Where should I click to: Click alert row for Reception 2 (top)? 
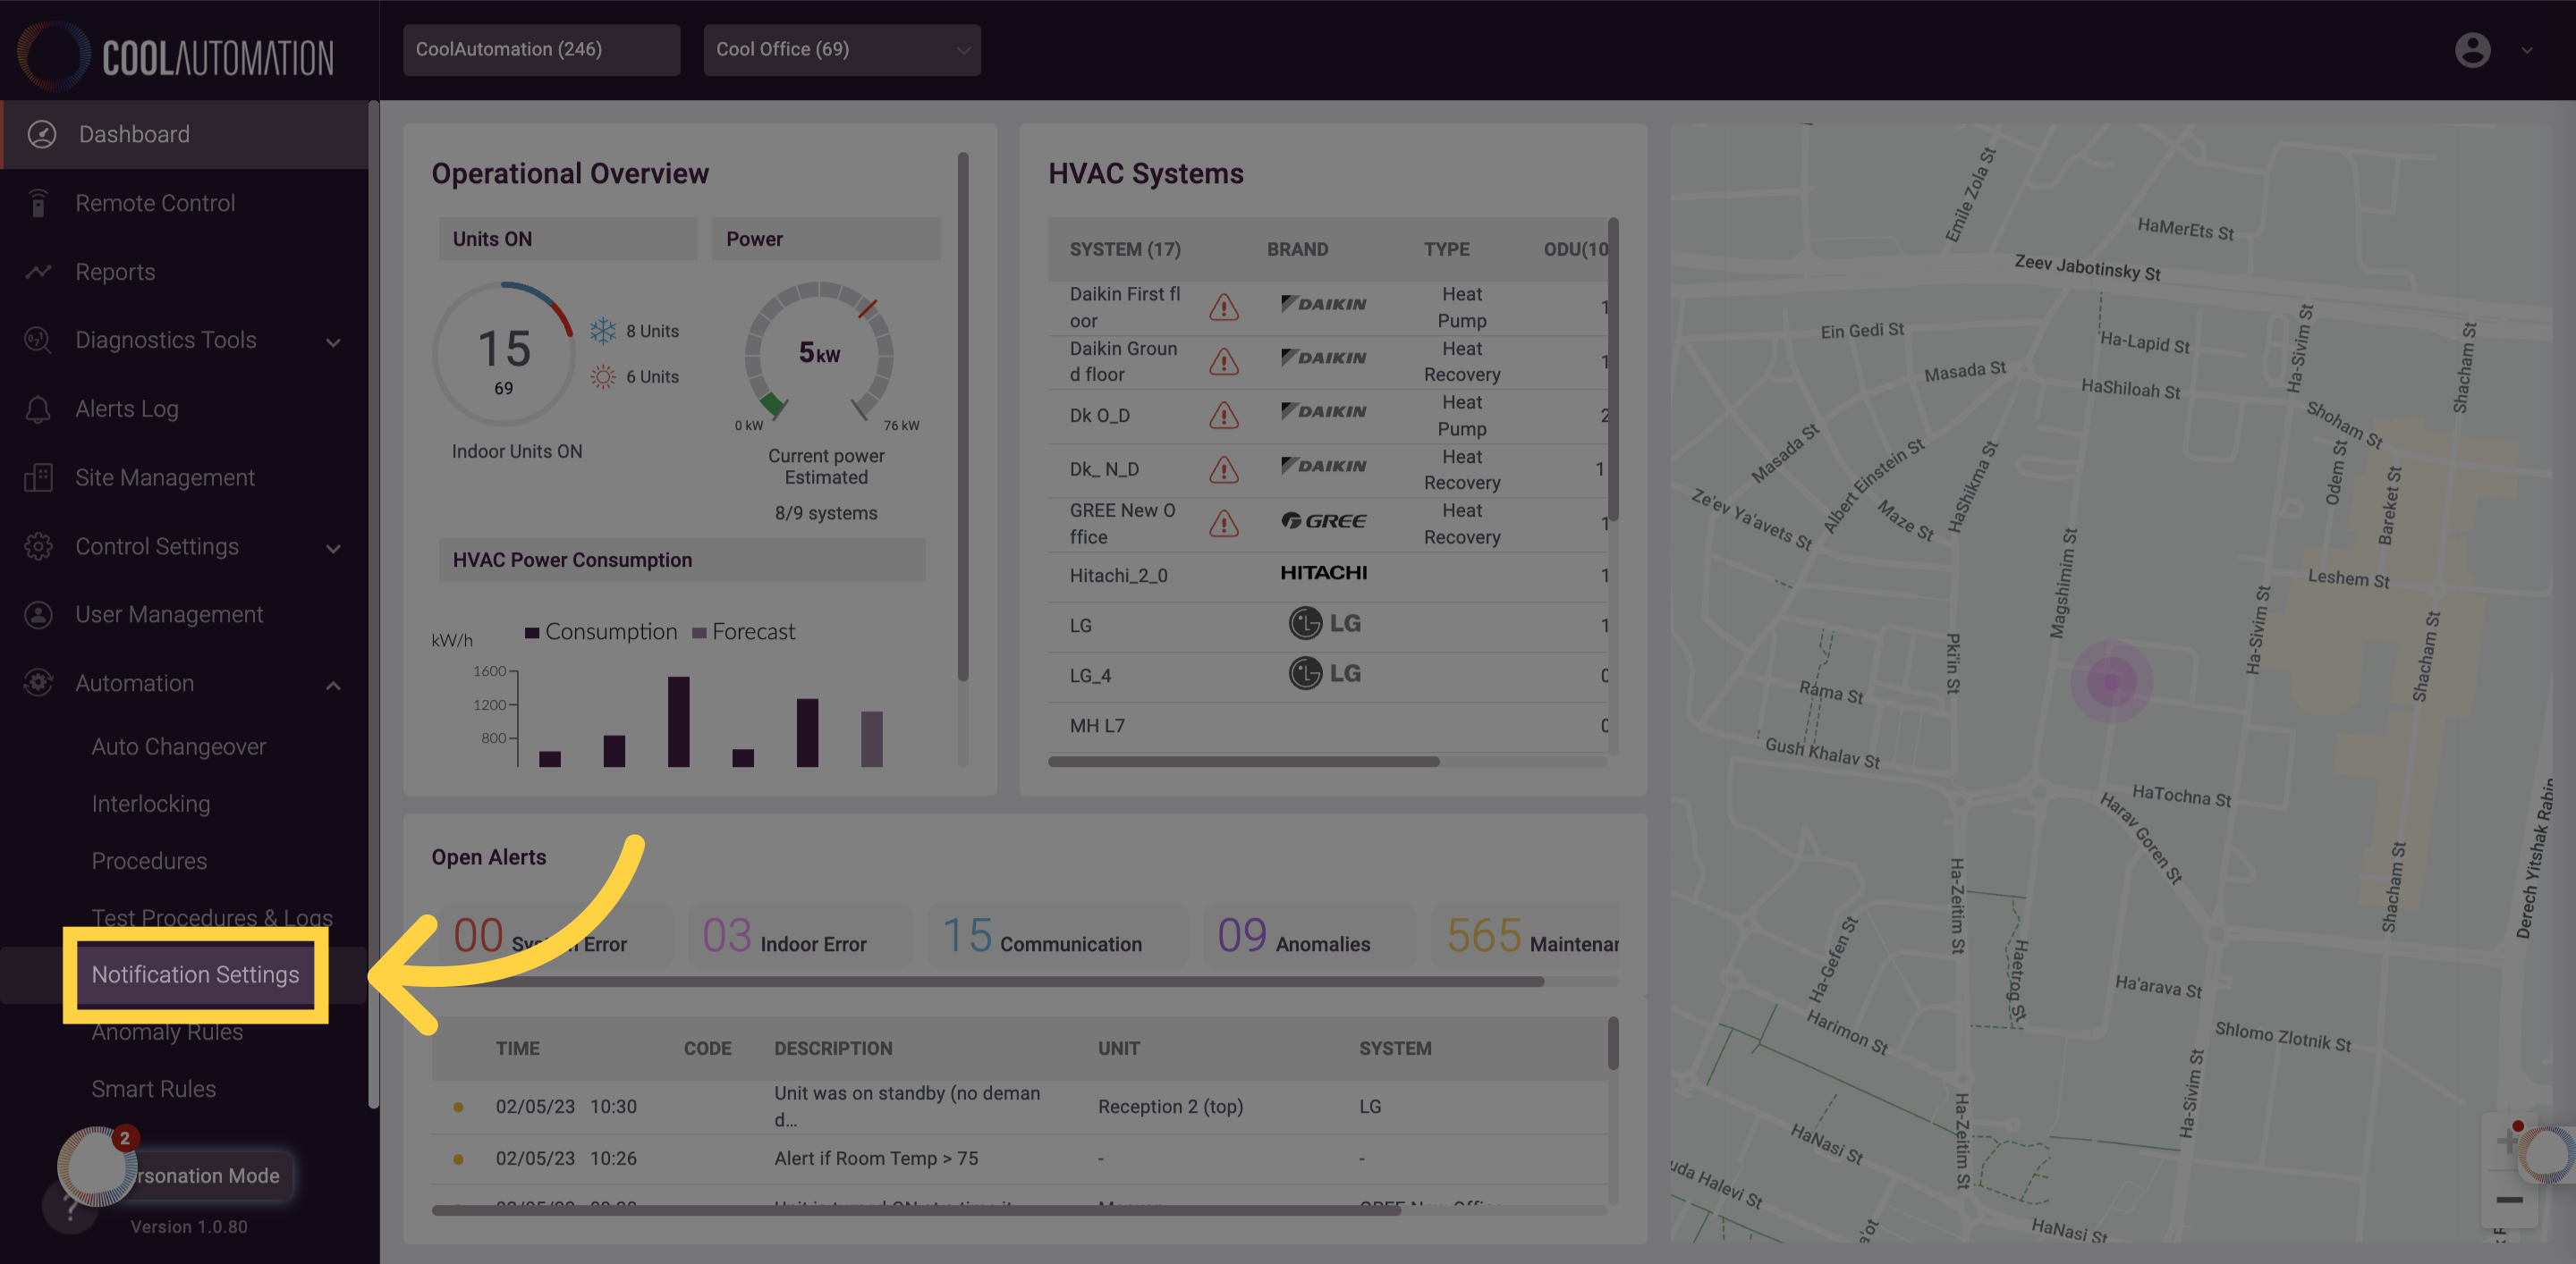tap(1019, 1106)
